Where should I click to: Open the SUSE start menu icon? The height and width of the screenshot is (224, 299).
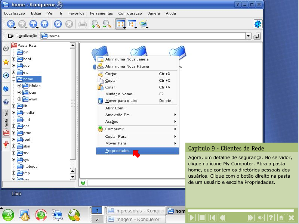coord(9,215)
